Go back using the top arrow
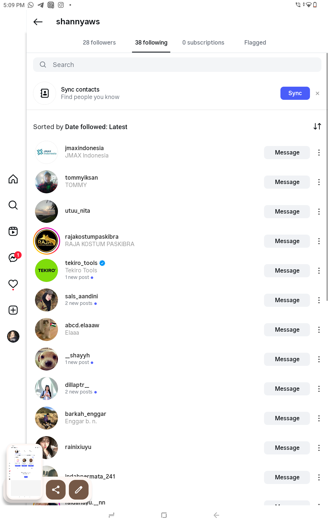This screenshot has height=525, width=328. click(x=38, y=22)
